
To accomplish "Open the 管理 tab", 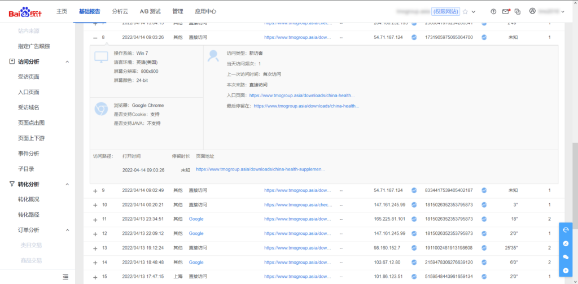I will coord(178,11).
